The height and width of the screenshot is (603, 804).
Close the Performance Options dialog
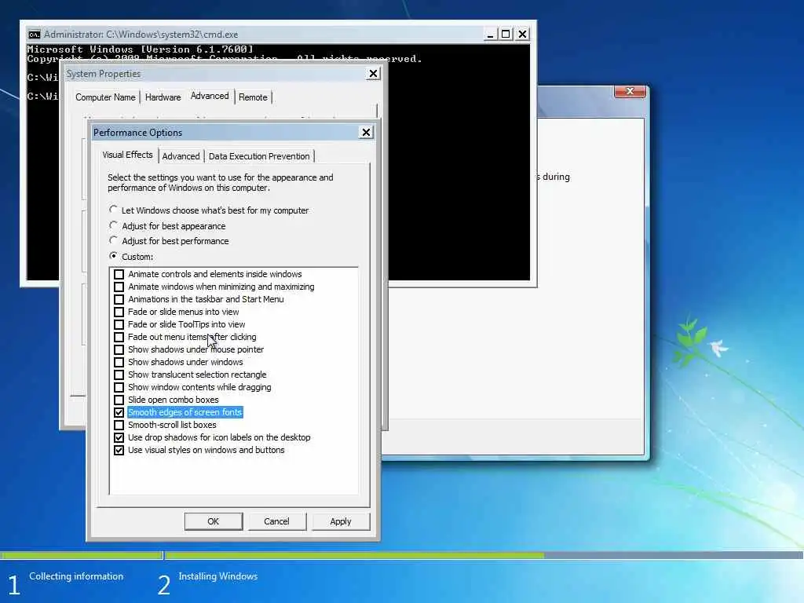coord(366,132)
